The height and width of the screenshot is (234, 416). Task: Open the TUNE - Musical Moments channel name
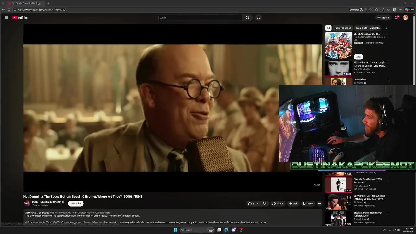tap(46, 202)
